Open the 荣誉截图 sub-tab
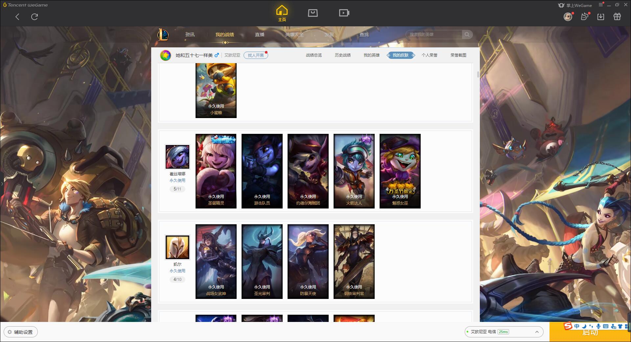Viewport: 631px width, 342px height. click(458, 55)
